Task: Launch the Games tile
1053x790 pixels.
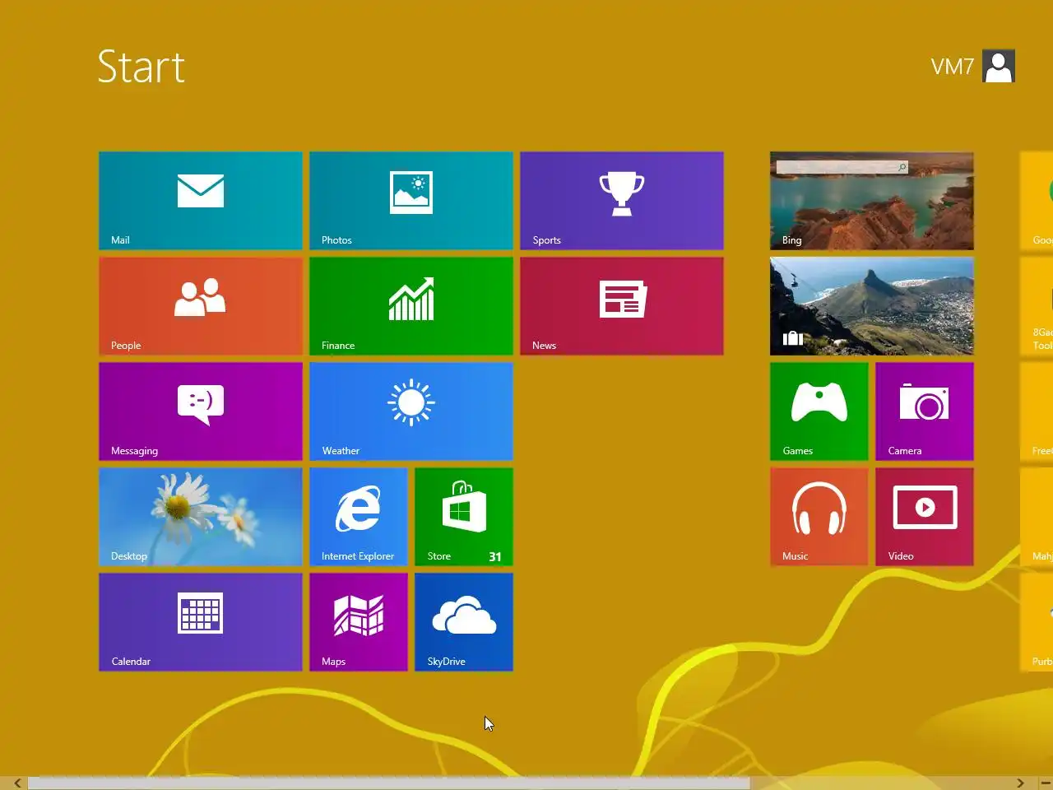Action: [x=819, y=411]
